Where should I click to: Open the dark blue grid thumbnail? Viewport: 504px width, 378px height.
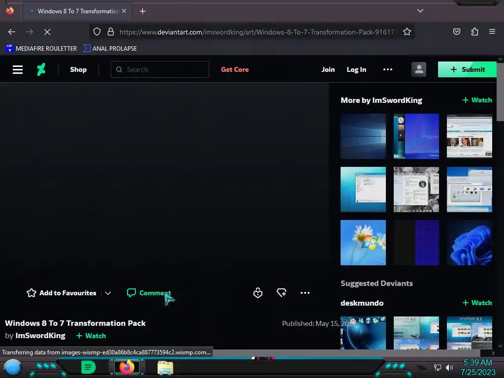[x=416, y=243]
